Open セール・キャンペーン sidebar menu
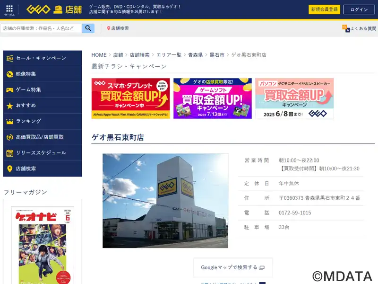 pyautogui.click(x=43, y=58)
